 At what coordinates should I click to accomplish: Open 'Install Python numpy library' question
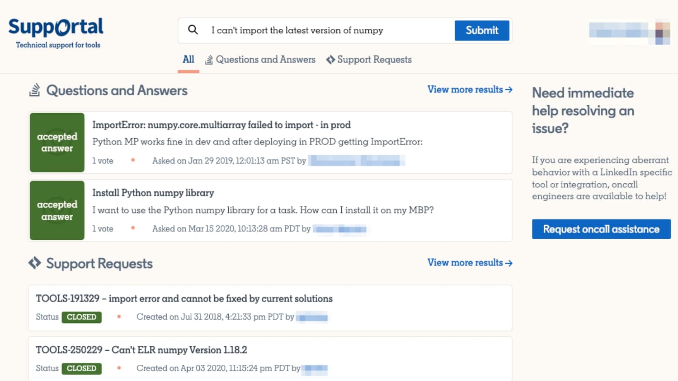153,193
